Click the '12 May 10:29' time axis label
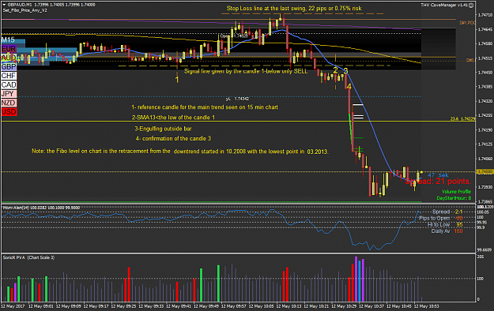Screen dimensions: 494x311 point(344,306)
